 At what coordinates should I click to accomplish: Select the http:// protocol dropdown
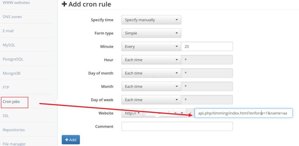132,113
